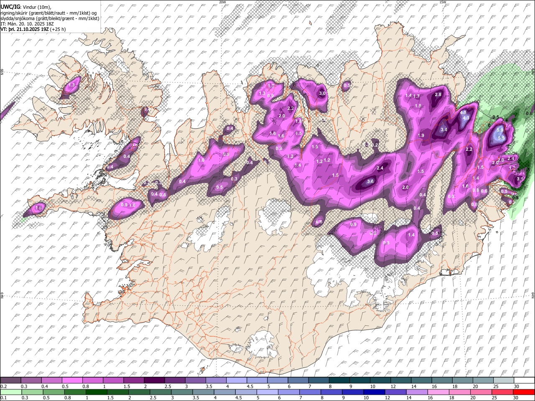Click the 3.0 snowfall value on the map

(322, 94)
